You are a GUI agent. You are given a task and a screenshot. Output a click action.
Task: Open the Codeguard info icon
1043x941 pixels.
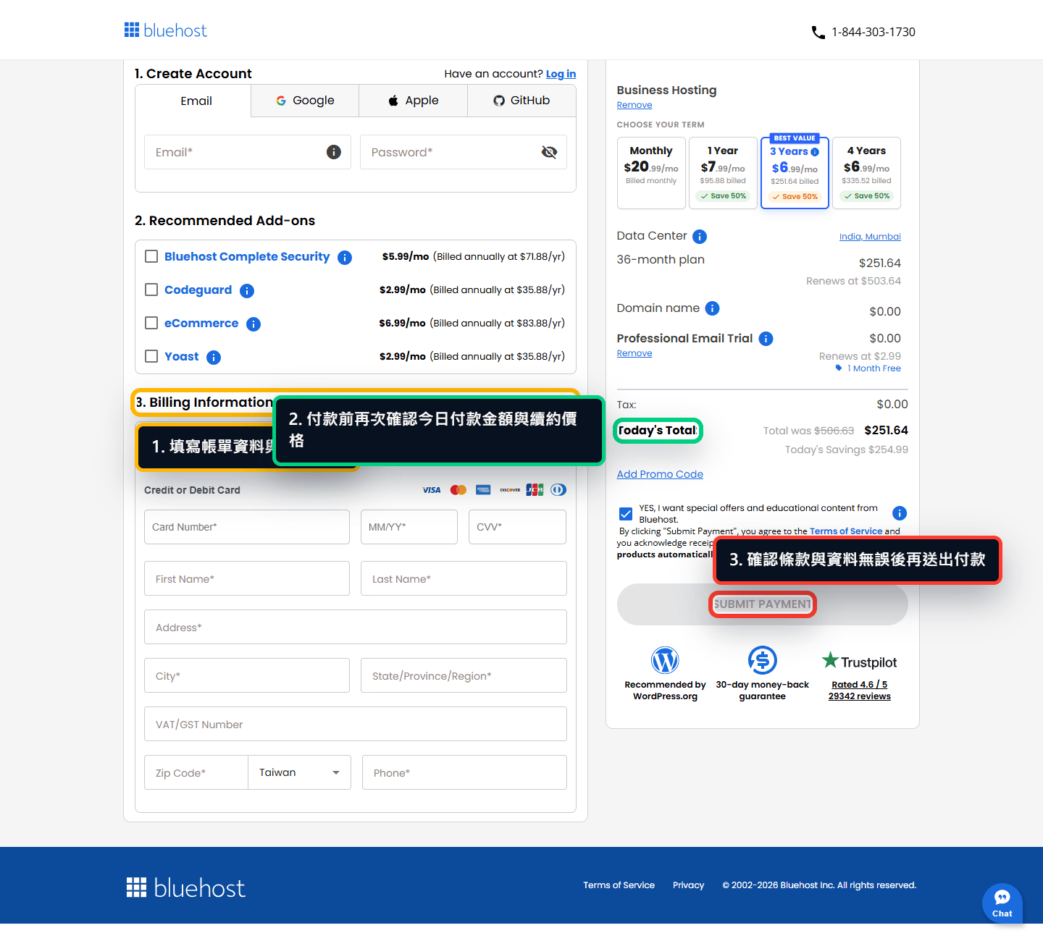[247, 291]
